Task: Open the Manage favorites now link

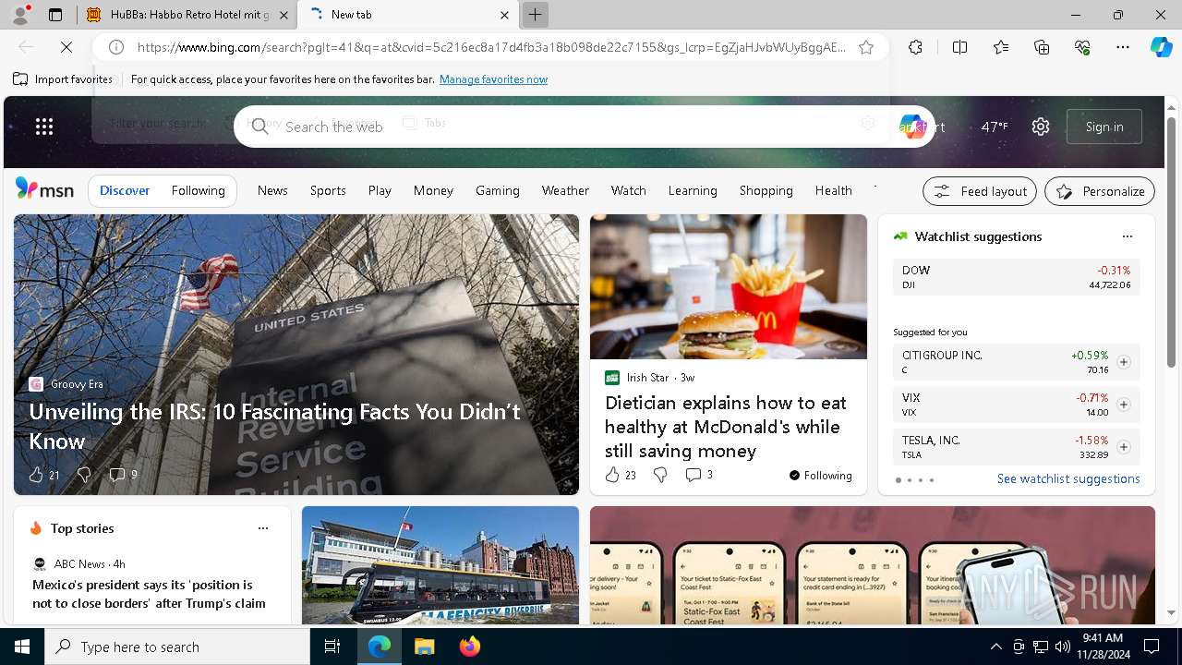Action: pos(494,79)
